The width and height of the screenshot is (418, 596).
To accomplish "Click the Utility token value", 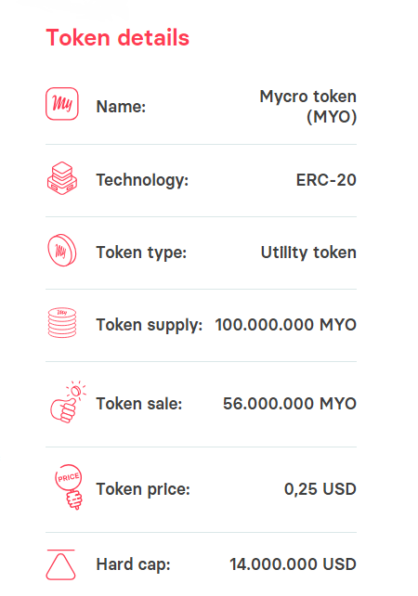I will (308, 253).
